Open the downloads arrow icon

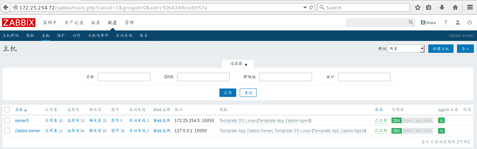(x=442, y=7)
